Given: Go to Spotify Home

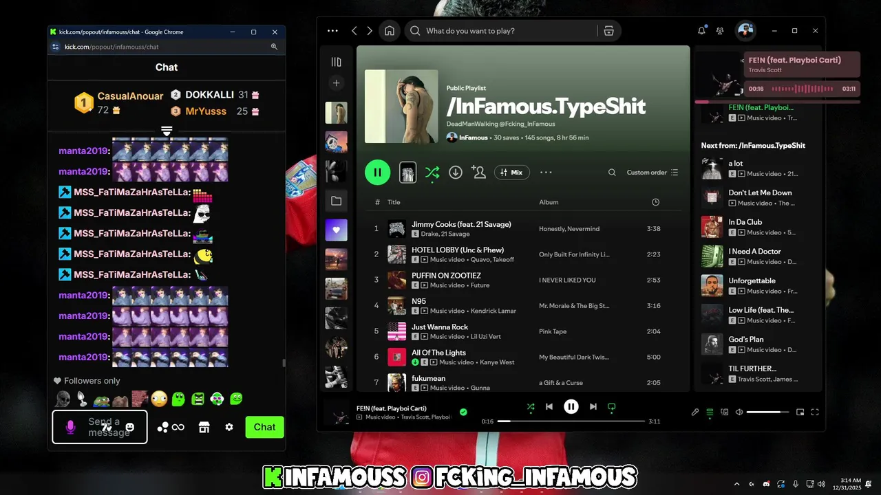Looking at the screenshot, I should 390,31.
